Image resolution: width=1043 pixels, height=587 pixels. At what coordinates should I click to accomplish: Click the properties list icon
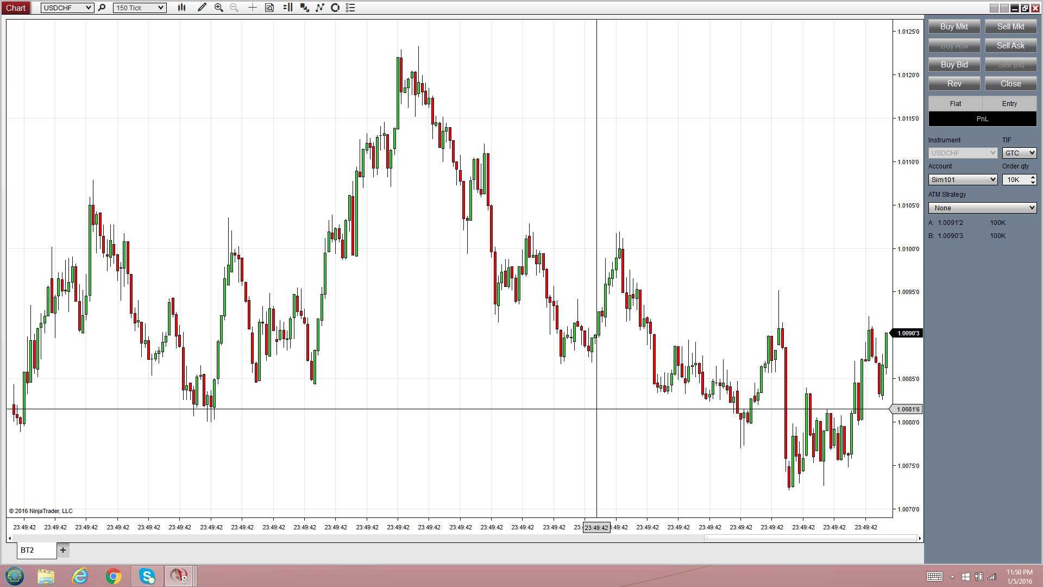coord(350,8)
